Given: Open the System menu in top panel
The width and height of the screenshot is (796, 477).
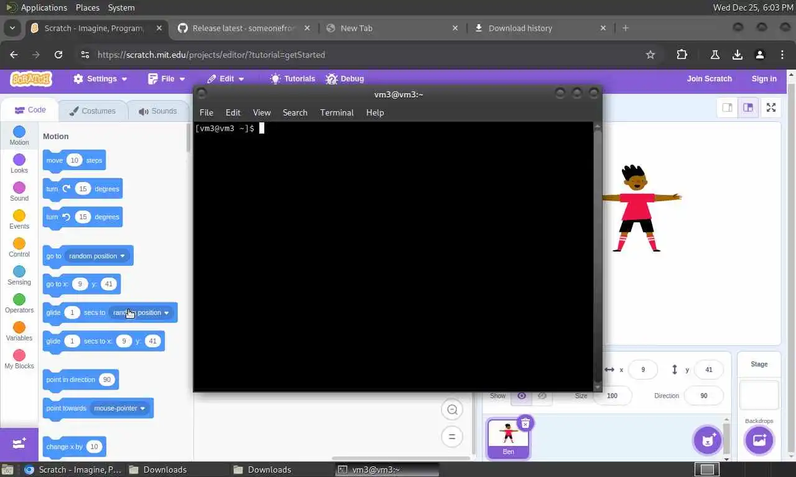Looking at the screenshot, I should [121, 7].
